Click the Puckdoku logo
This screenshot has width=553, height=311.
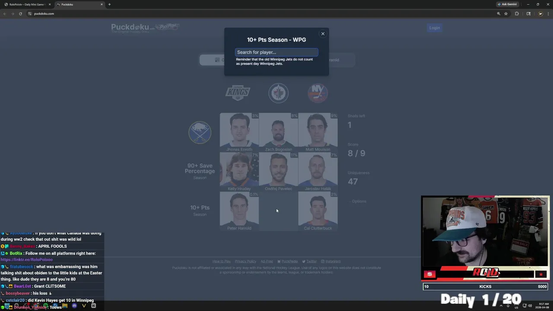[x=145, y=28]
